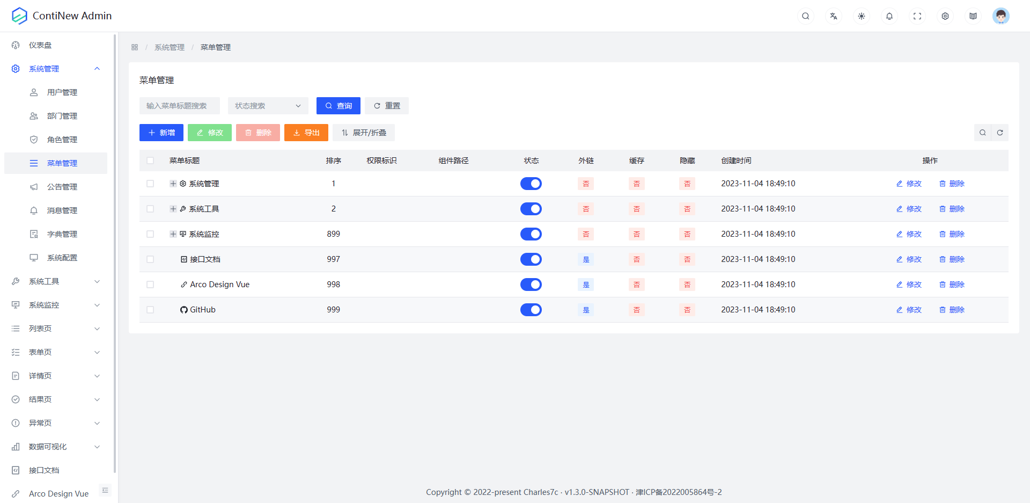Expand the 系统监控 tree row

(x=173, y=234)
